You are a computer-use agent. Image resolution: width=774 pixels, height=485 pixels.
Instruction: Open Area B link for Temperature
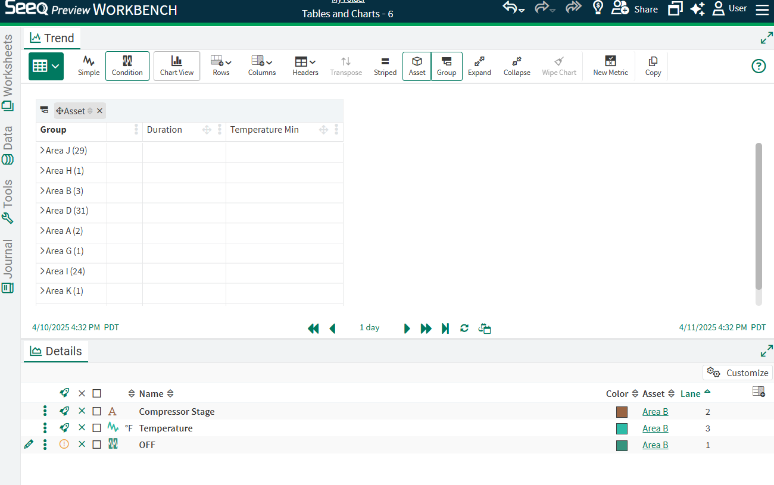point(655,428)
